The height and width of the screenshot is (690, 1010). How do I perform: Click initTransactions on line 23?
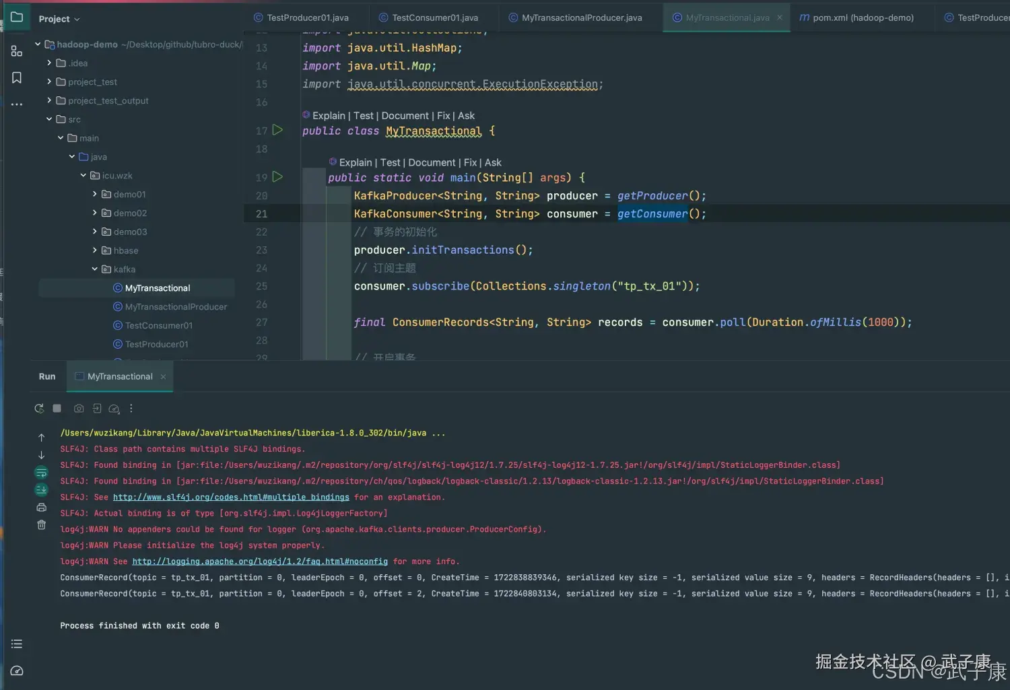(x=463, y=250)
